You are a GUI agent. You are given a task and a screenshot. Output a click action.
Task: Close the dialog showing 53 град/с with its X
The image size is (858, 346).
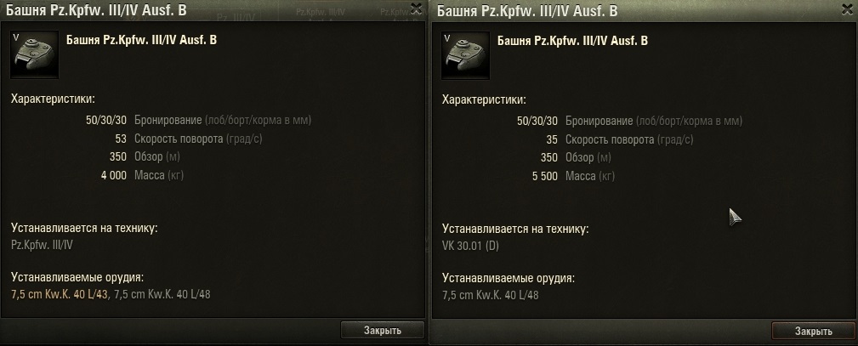[x=417, y=9]
